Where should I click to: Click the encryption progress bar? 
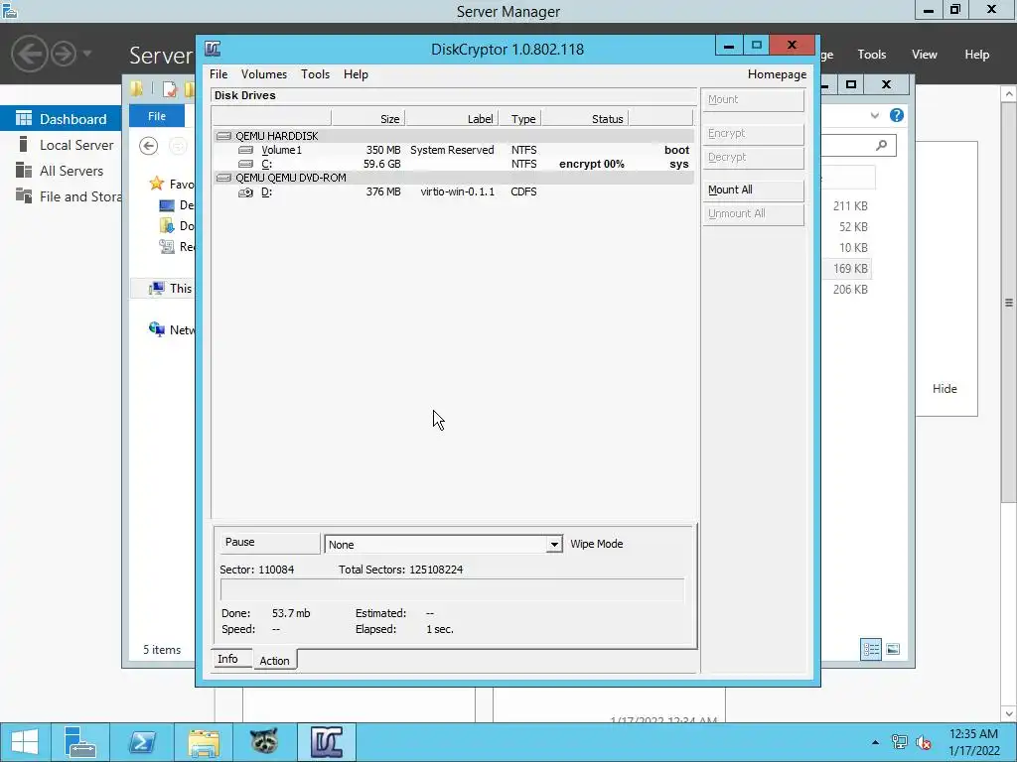coord(452,590)
